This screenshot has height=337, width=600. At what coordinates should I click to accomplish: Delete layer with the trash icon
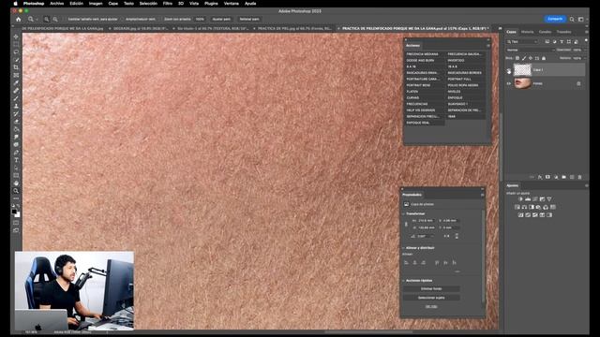pyautogui.click(x=579, y=177)
